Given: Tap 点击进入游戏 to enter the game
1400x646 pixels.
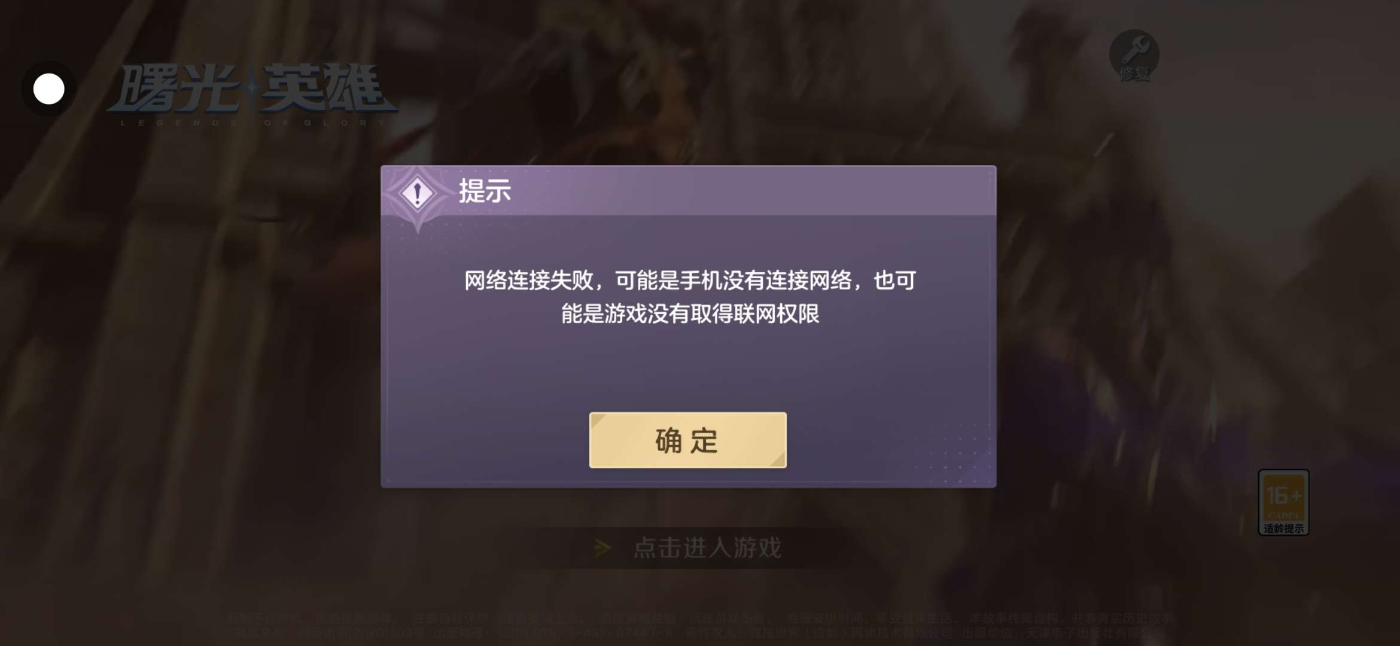Looking at the screenshot, I should 707,548.
